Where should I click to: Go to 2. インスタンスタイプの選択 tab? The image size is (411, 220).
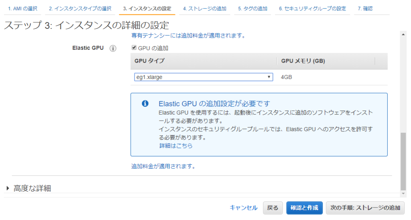pos(80,9)
